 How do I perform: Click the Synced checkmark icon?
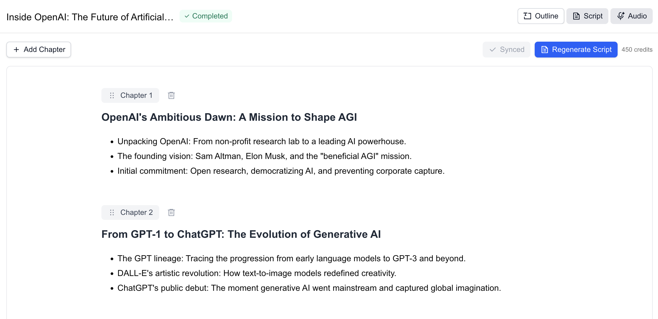492,50
